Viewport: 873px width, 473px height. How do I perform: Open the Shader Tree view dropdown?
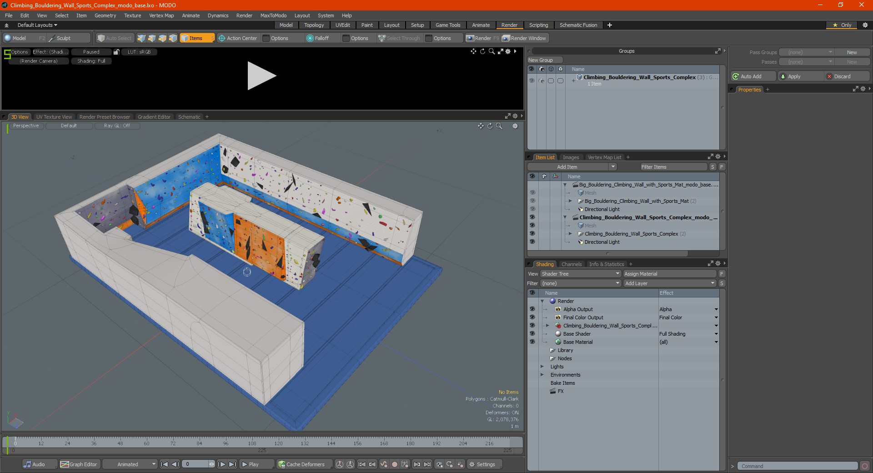click(x=581, y=274)
